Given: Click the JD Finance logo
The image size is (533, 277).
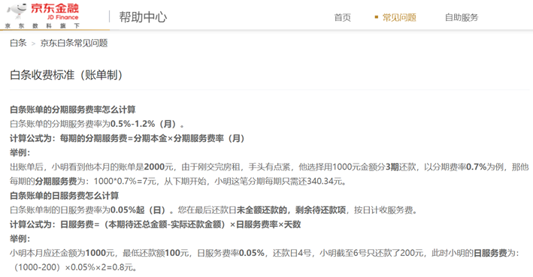Looking at the screenshot, I should click(43, 12).
